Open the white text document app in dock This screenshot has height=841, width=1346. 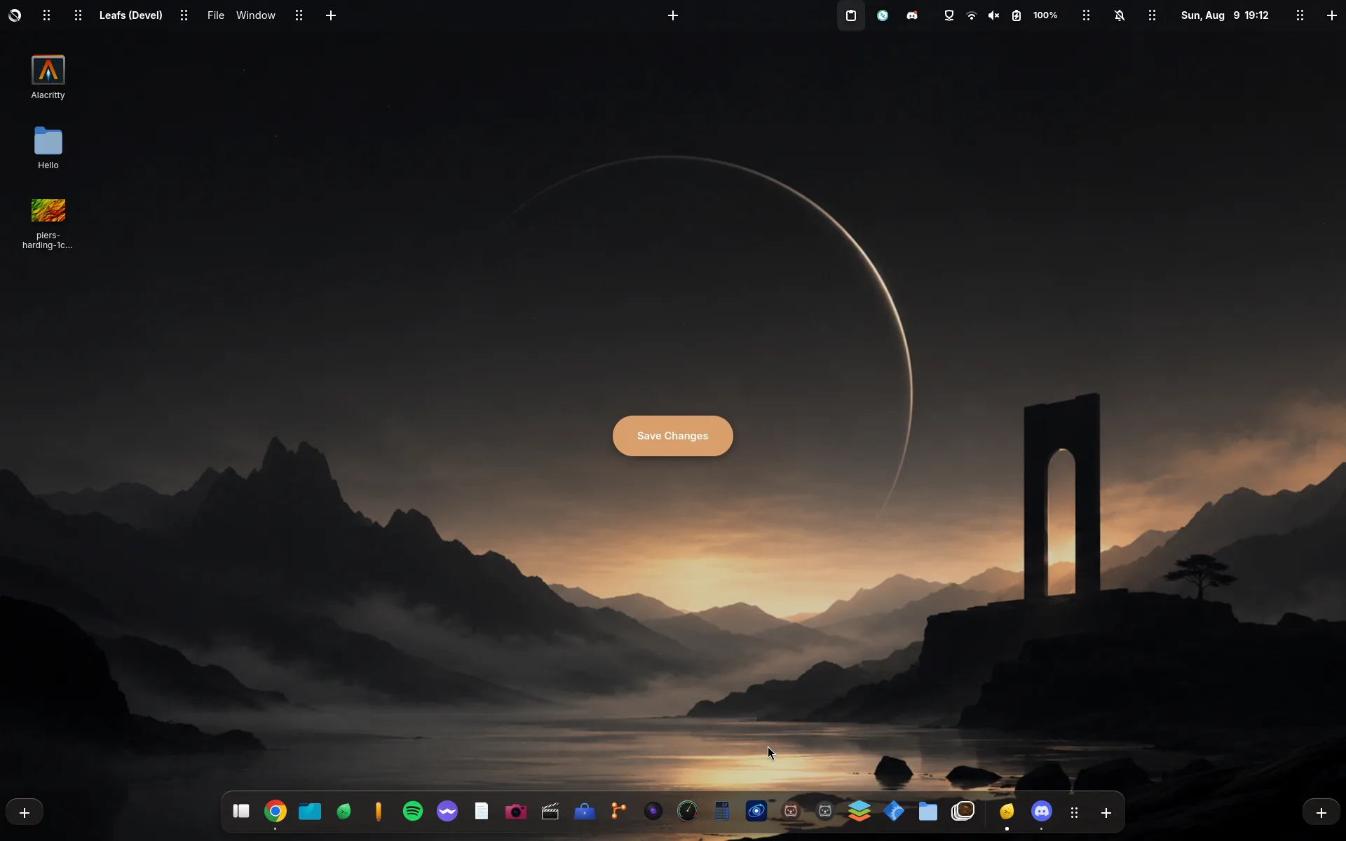tap(482, 812)
